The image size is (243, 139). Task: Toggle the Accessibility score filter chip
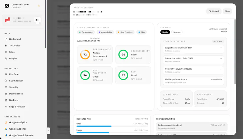click(x=105, y=32)
